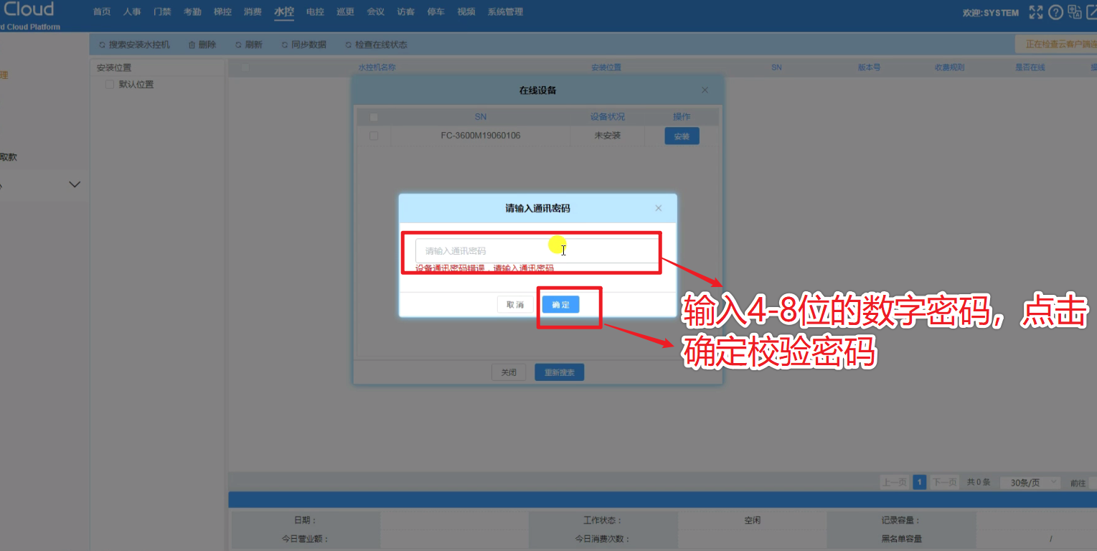
Task: Open the help question mark icon
Action: pos(1055,12)
